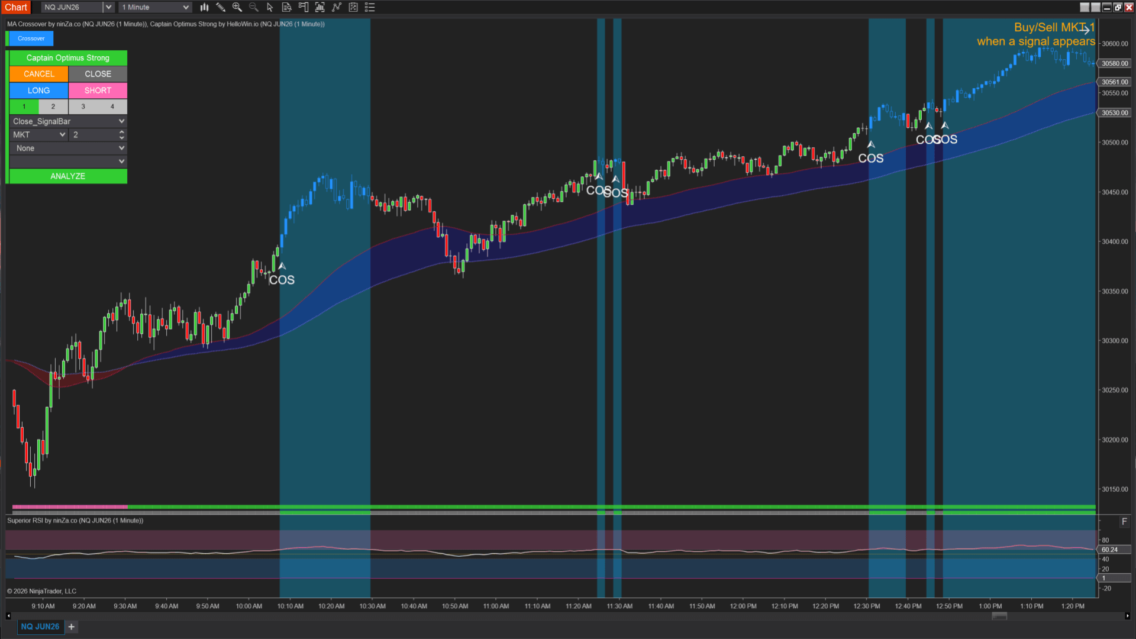Click the plus icon to add new tab
1136x639 pixels.
(72, 627)
